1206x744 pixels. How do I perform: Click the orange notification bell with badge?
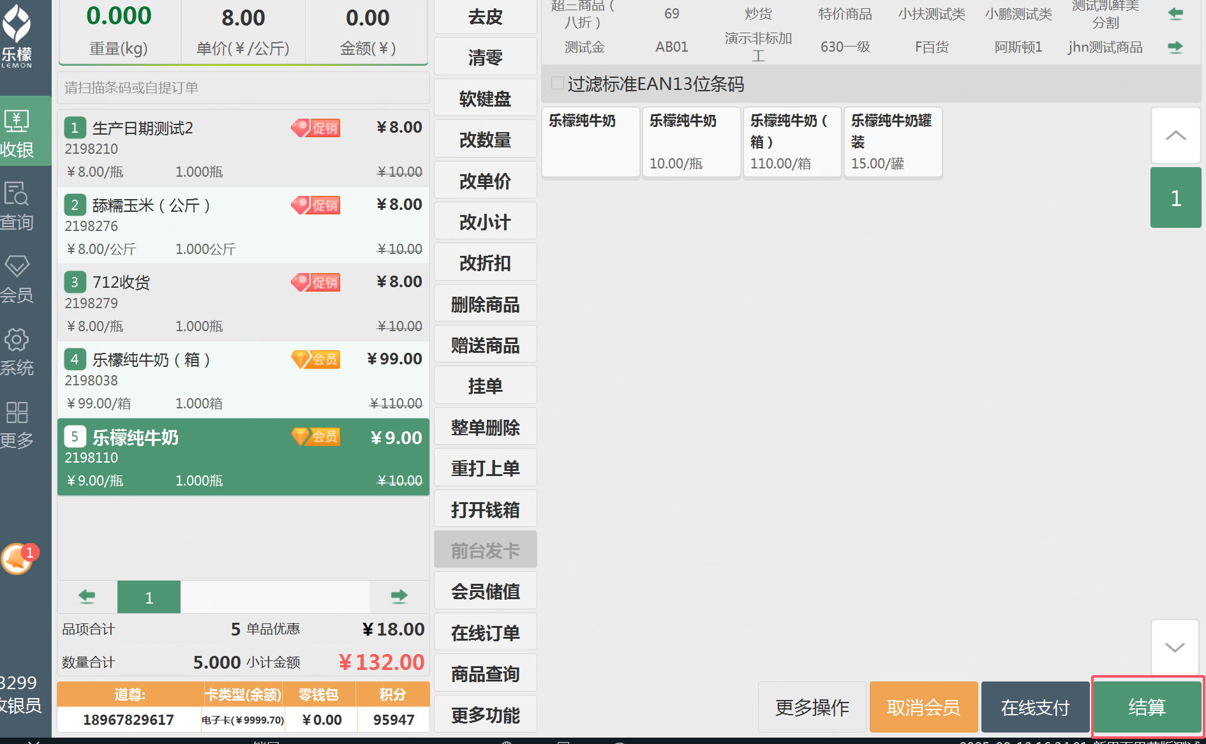click(x=19, y=559)
